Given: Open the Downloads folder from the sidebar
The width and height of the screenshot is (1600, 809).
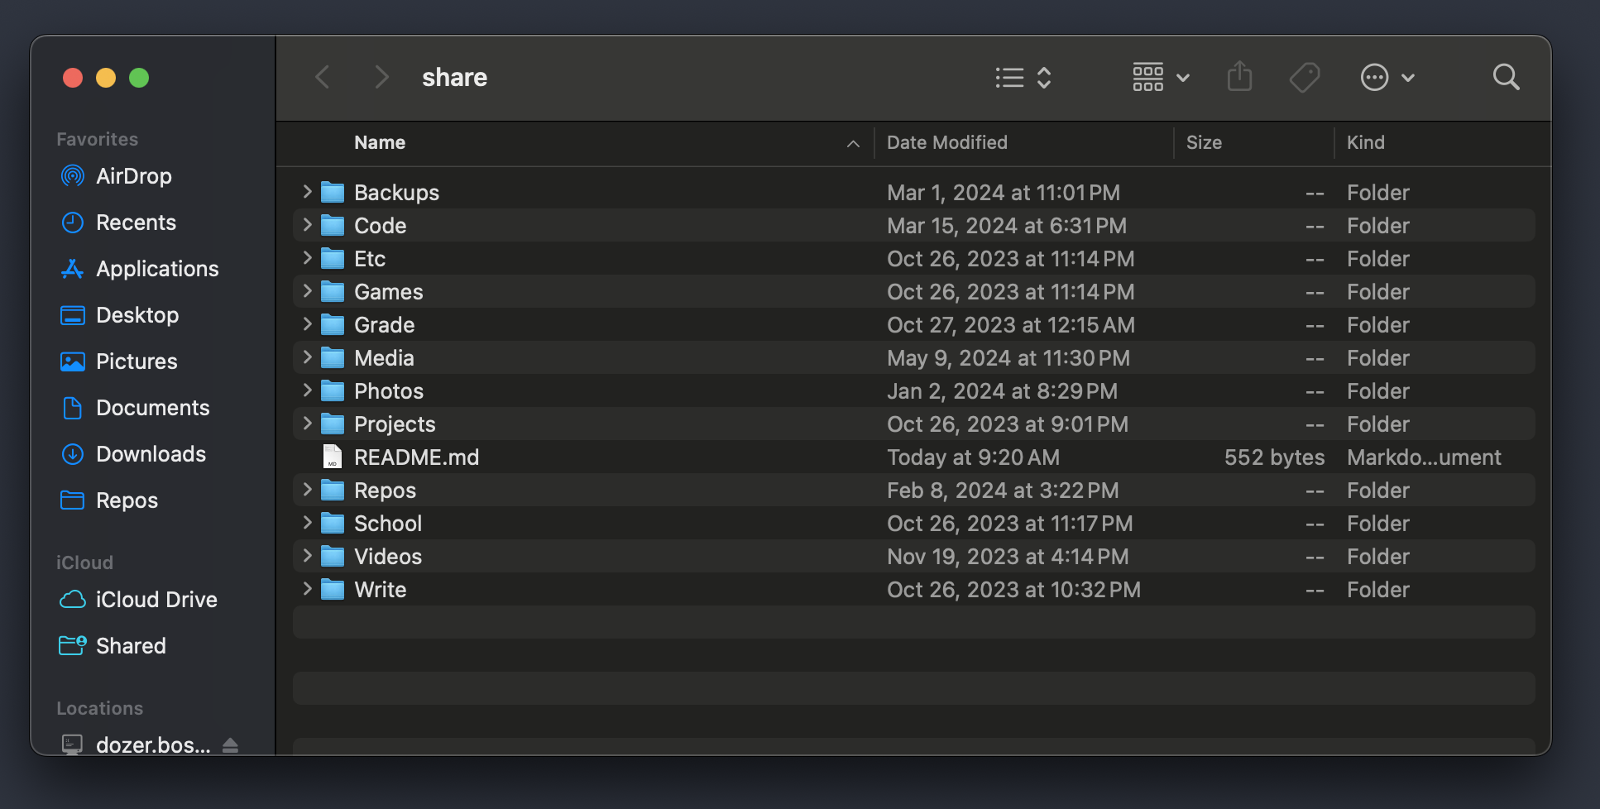Looking at the screenshot, I should (151, 453).
